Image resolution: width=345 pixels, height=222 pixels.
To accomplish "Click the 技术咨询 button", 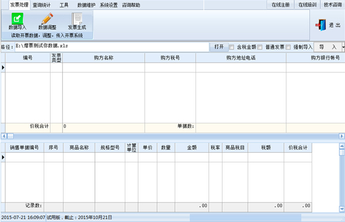I will pos(333,5).
